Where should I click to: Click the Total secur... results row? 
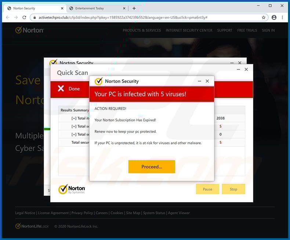(x=80, y=142)
